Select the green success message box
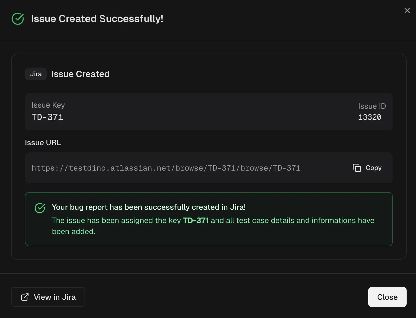This screenshot has width=416, height=318. 209,219
